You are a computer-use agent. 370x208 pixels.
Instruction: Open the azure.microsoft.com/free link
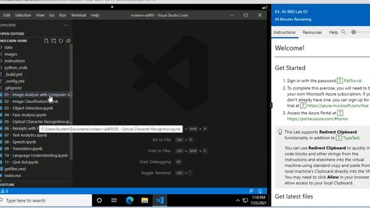(338, 106)
